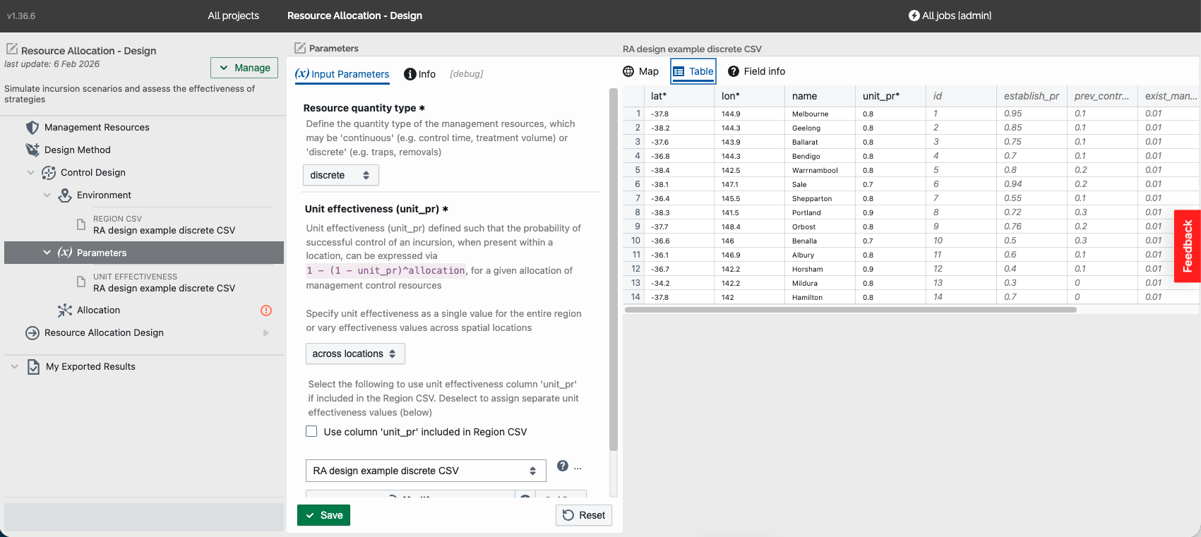This screenshot has width=1201, height=537.
Task: Open the discrete quantity type dropdown
Action: point(341,175)
